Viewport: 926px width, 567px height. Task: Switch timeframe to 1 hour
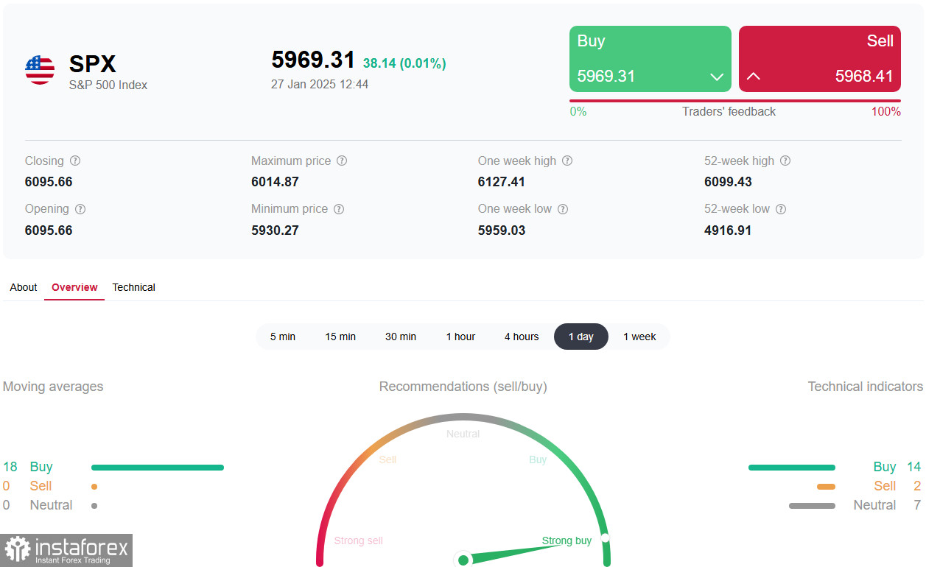click(460, 337)
